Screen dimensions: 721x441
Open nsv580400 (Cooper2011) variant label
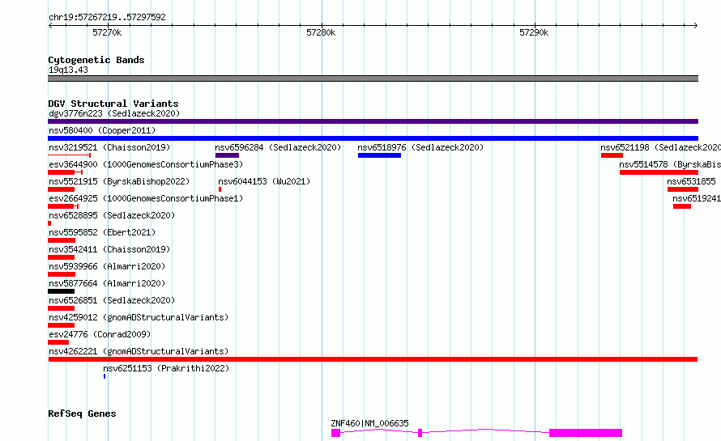click(x=102, y=130)
